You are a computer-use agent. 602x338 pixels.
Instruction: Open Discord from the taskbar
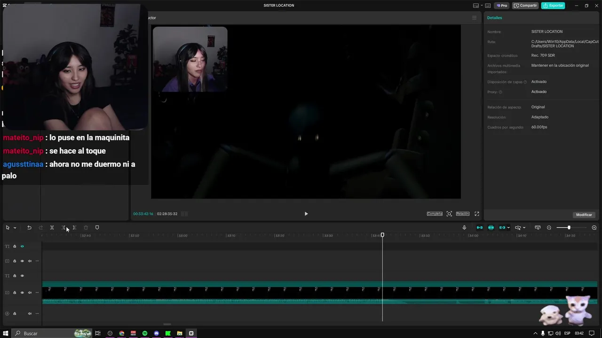coord(157,333)
